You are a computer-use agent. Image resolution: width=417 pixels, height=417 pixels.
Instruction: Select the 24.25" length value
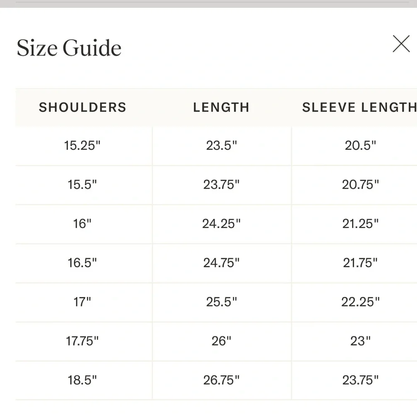coord(221,224)
